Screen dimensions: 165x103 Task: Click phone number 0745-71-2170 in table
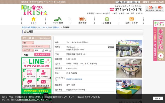click(x=72, y=68)
